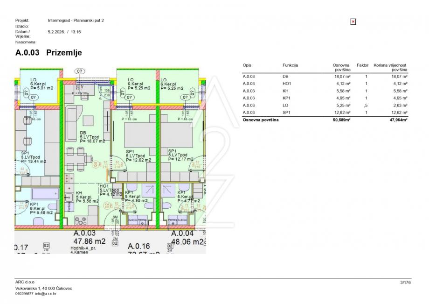Image resolution: width=429 pixels, height=304 pixels.
Task: Click the broken image icon at top right
Action: tap(353, 21)
